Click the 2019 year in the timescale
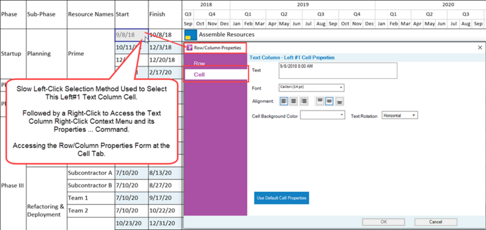Viewport: 486px width, 230px height. click(303, 5)
